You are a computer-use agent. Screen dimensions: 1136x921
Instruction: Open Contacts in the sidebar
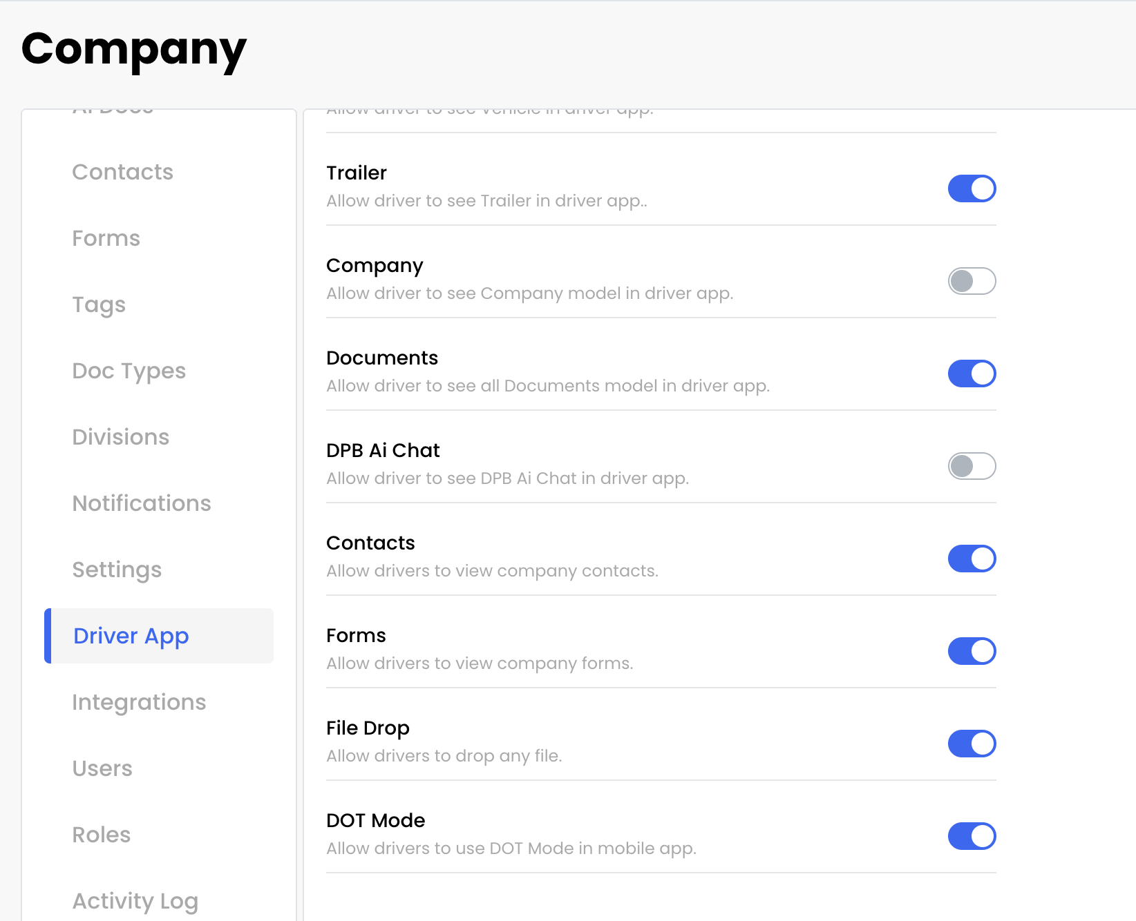pyautogui.click(x=123, y=172)
